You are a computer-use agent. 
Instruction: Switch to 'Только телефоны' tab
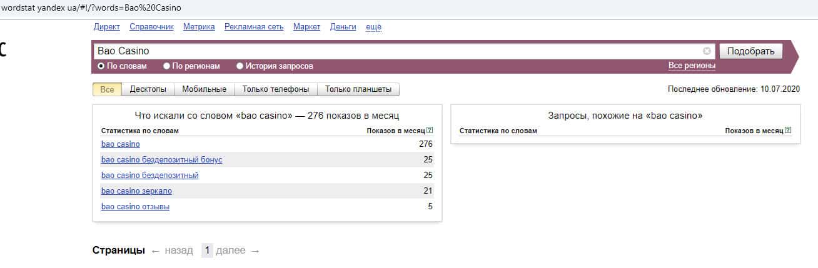[x=276, y=89]
